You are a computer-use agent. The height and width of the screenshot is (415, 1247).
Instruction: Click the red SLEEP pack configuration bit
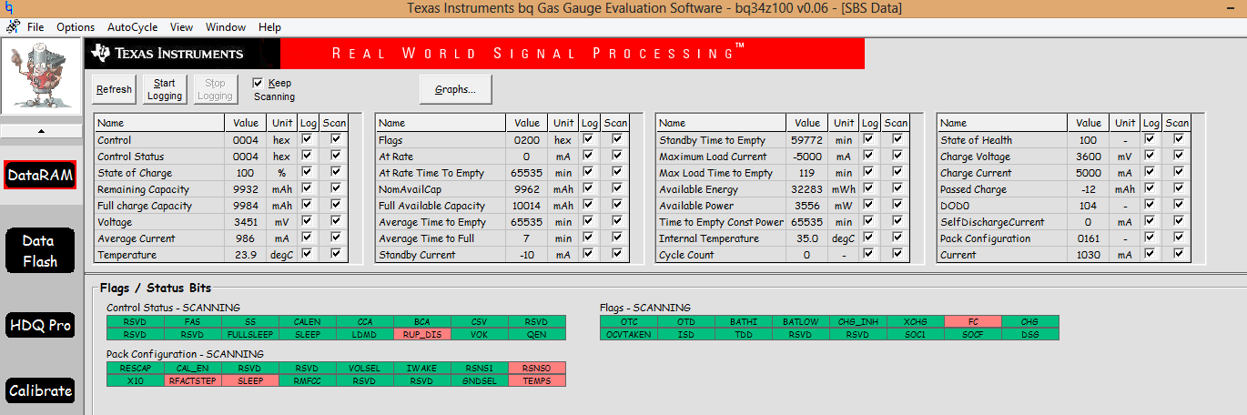coord(250,380)
